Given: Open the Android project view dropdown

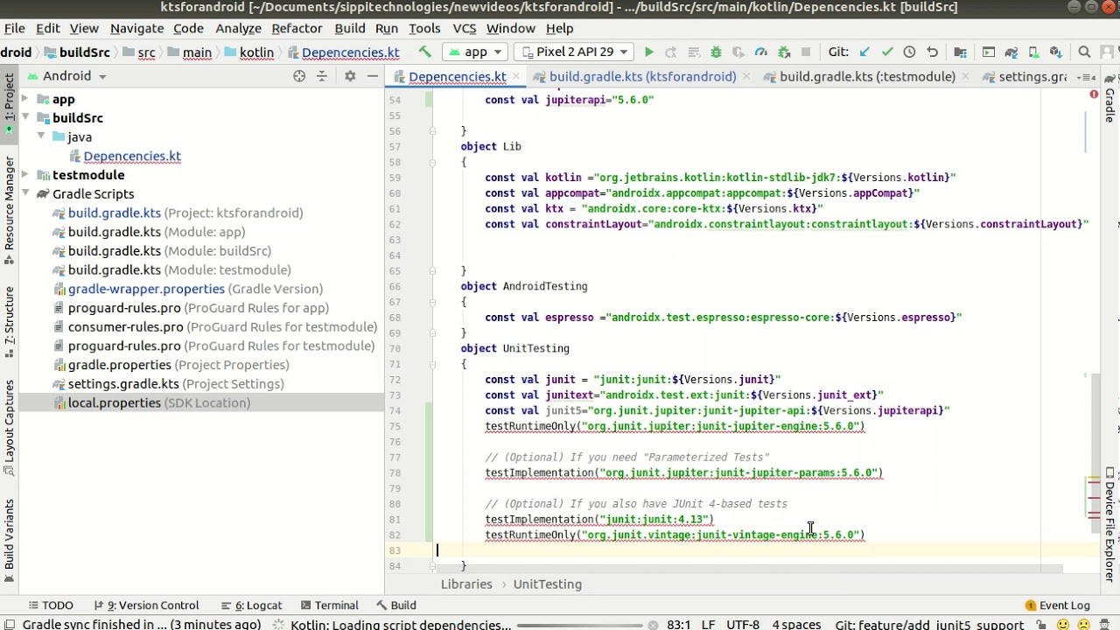Looking at the screenshot, I should (68, 76).
